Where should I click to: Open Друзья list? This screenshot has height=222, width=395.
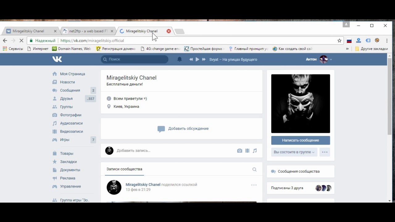click(66, 99)
